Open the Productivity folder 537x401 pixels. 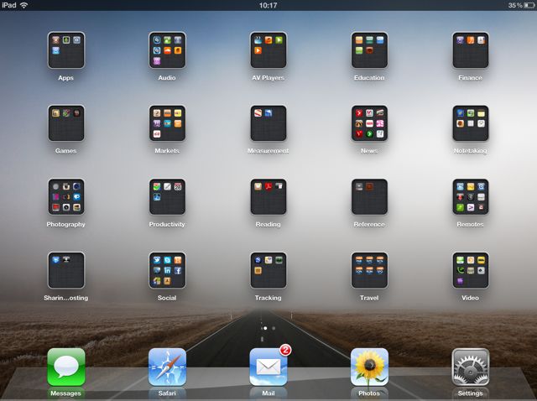click(167, 197)
